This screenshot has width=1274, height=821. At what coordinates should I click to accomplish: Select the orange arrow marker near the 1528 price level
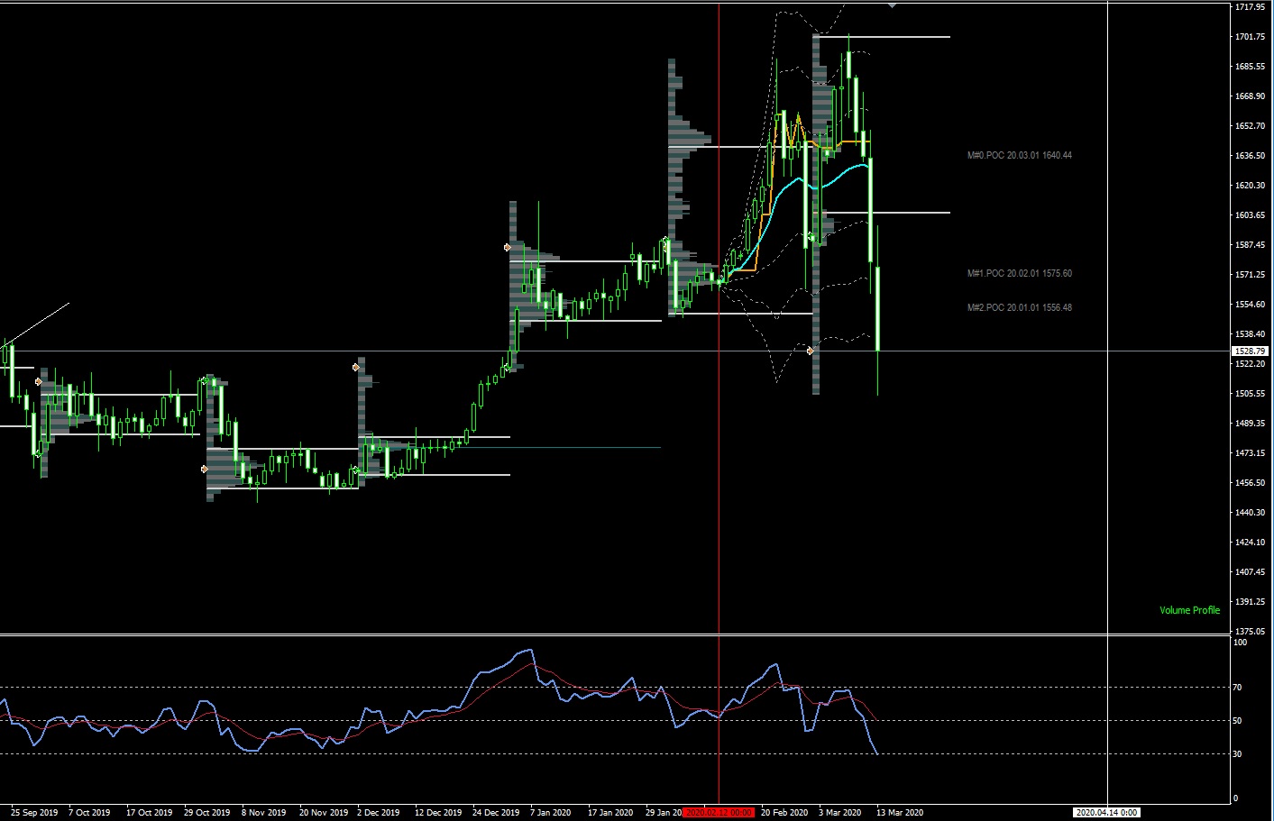tap(811, 351)
